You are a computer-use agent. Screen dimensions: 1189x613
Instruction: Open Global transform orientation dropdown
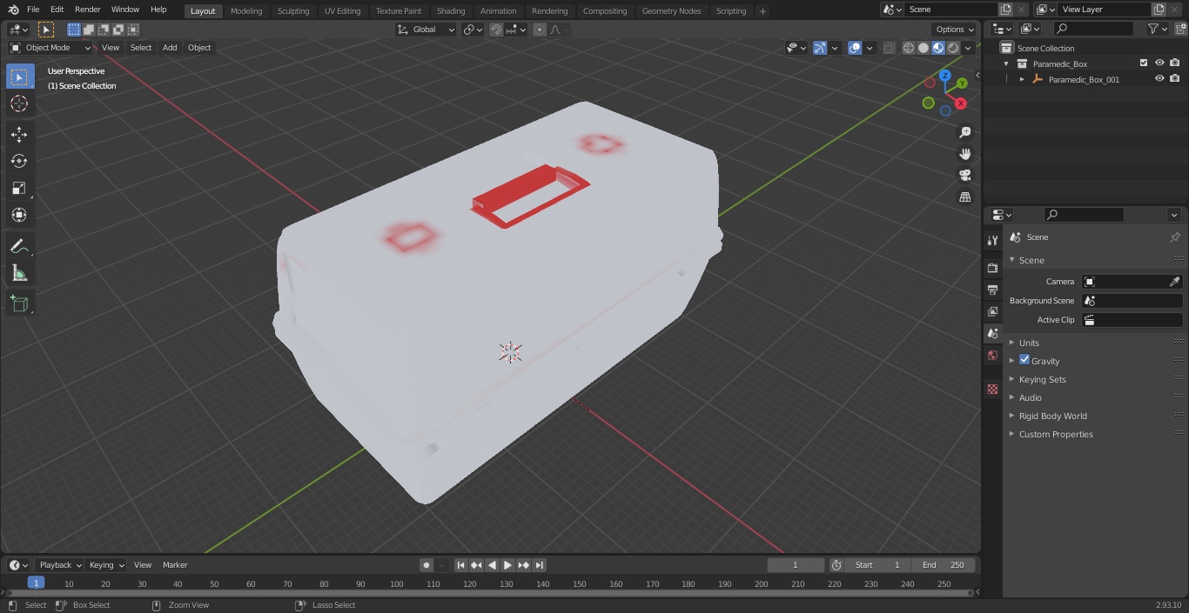(x=427, y=30)
